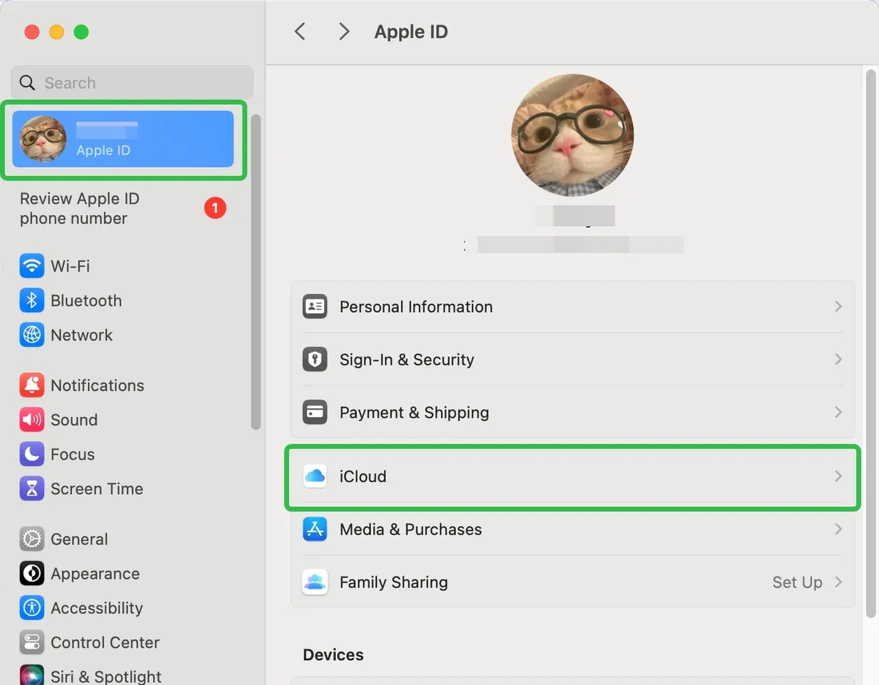Click the Payment & Shipping card icon

click(x=315, y=412)
